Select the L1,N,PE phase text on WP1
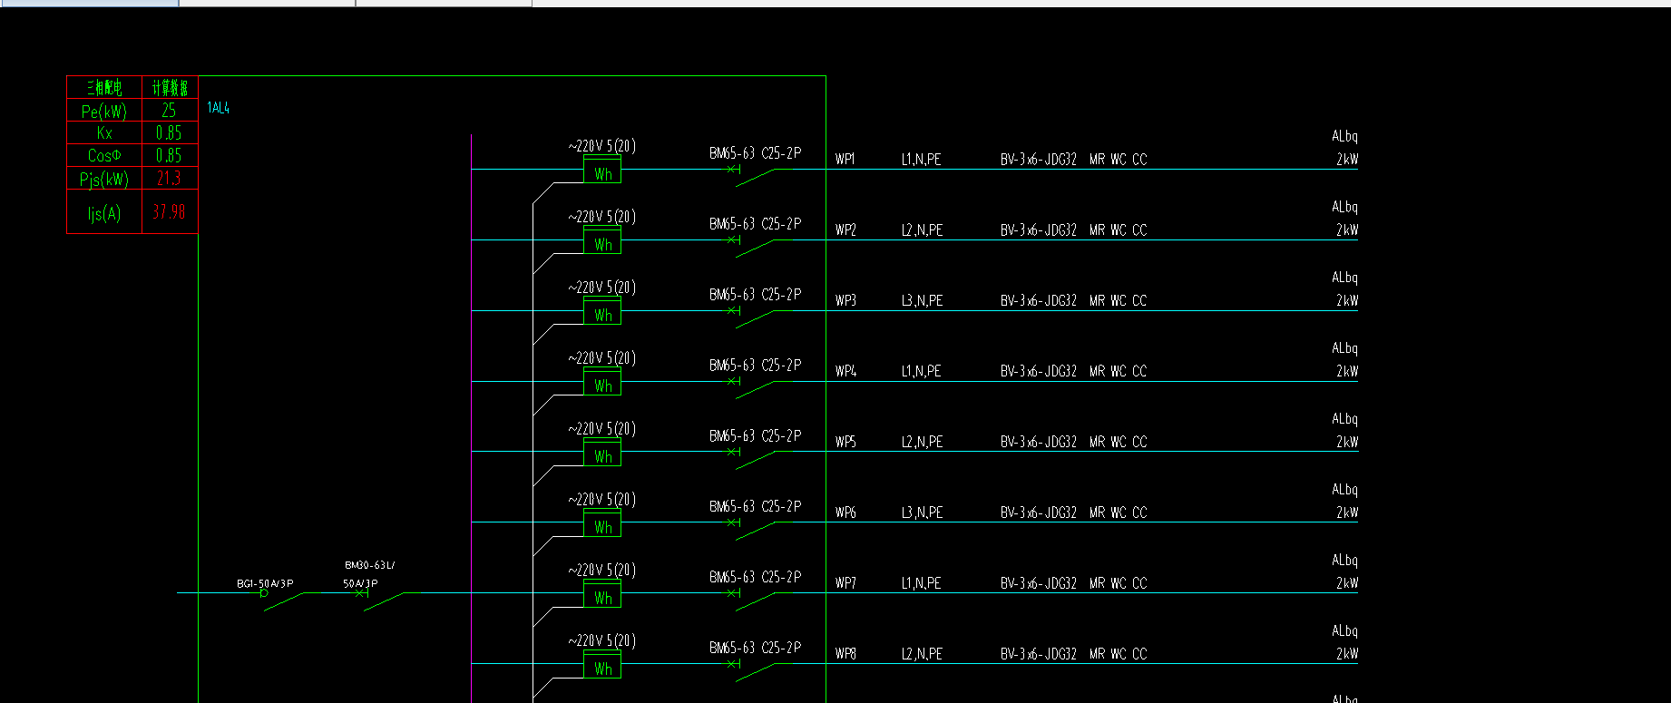Viewport: 1671px width, 703px height. [x=922, y=159]
